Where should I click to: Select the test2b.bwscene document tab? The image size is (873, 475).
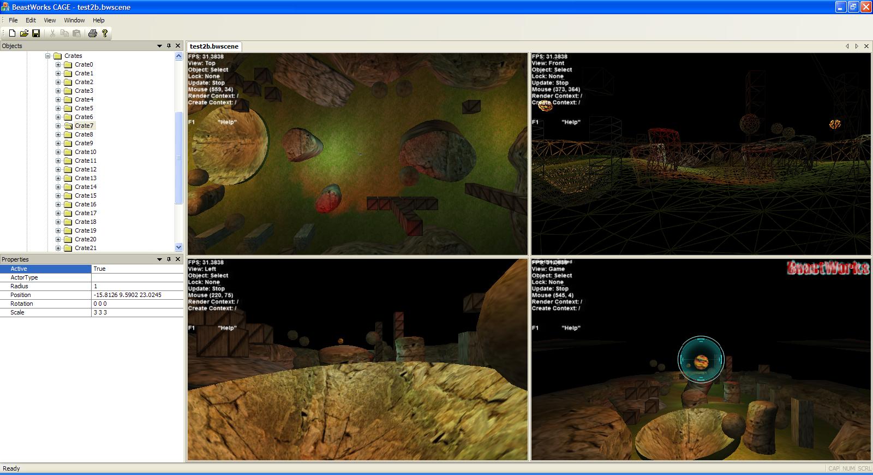214,46
